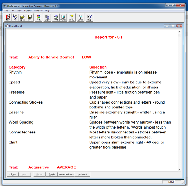Click the LOW rating text

click(86, 57)
